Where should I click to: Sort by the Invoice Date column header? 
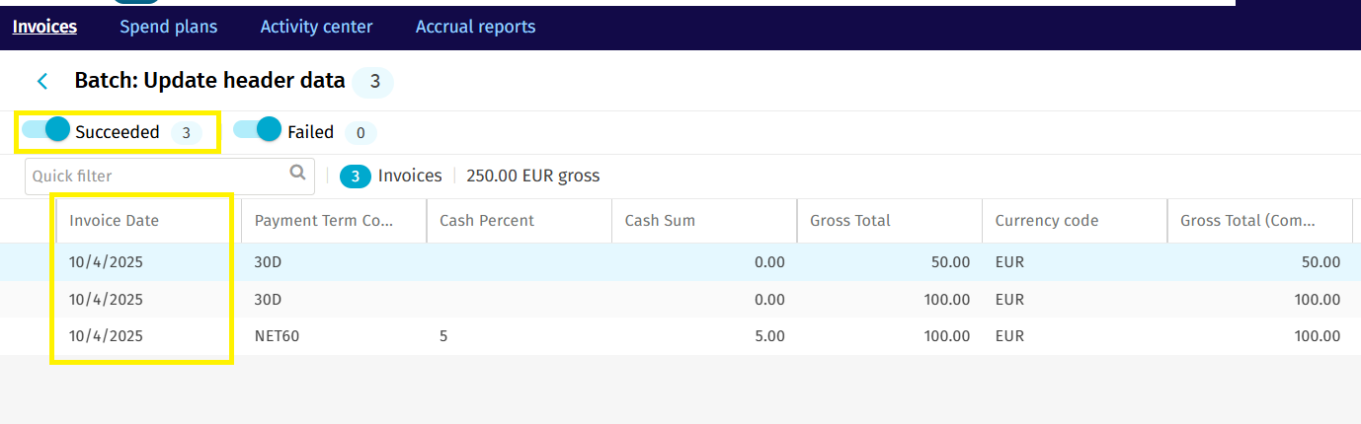point(114,221)
